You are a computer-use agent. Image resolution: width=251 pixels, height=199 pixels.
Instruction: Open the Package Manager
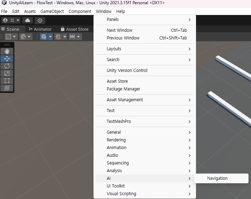145,89
